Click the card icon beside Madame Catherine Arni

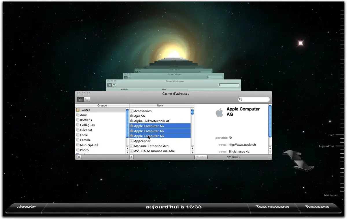click(132, 146)
